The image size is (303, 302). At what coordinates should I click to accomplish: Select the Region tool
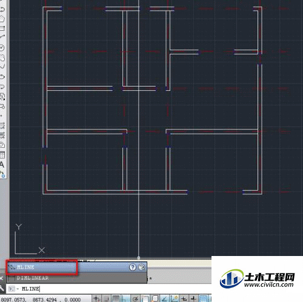[x=2, y=145]
